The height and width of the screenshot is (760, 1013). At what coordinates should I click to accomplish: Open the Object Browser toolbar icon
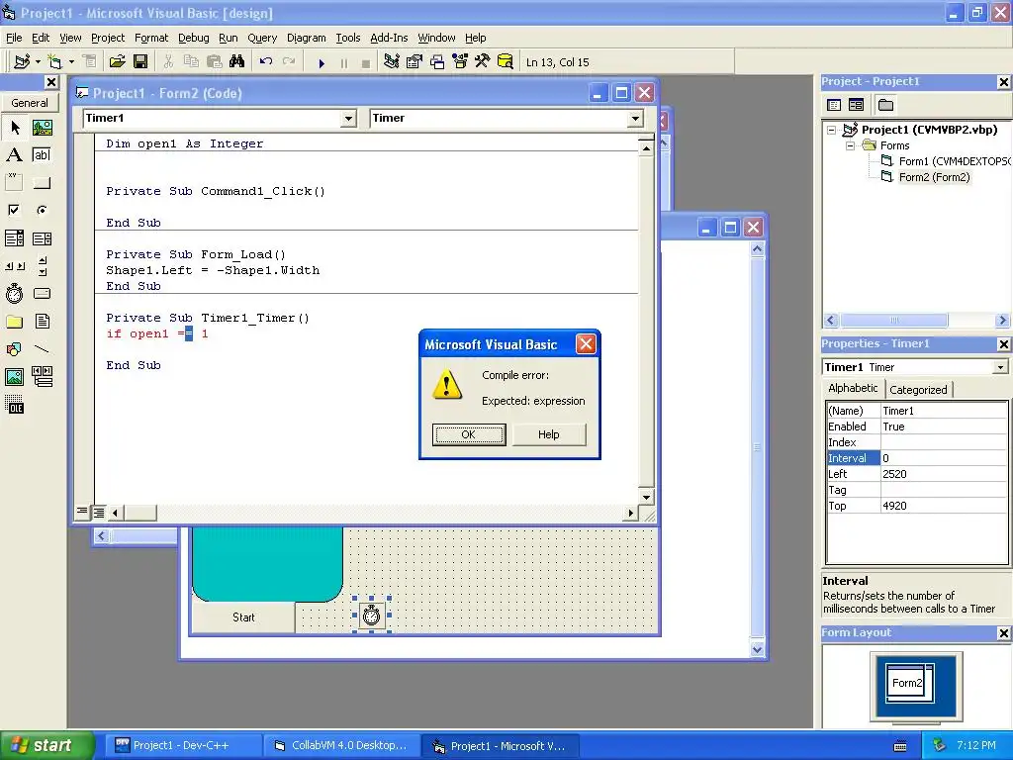tap(460, 62)
